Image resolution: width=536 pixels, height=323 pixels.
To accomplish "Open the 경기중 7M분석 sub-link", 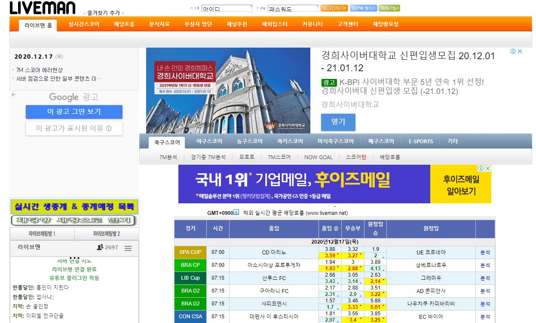I will click(x=208, y=157).
